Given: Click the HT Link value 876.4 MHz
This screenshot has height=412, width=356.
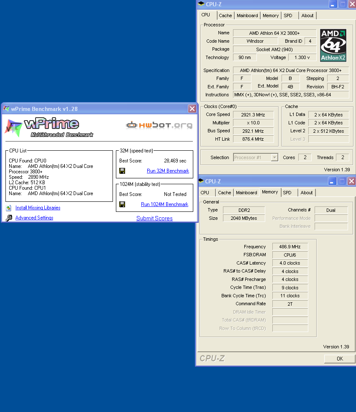Looking at the screenshot, I should (253, 139).
